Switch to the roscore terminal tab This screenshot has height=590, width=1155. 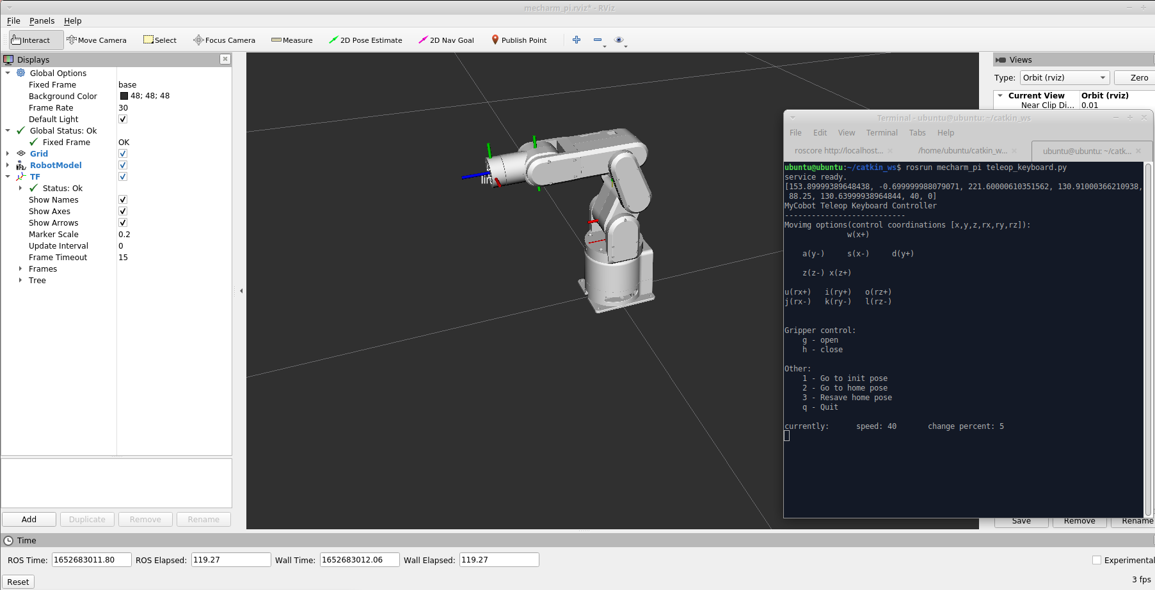(838, 151)
